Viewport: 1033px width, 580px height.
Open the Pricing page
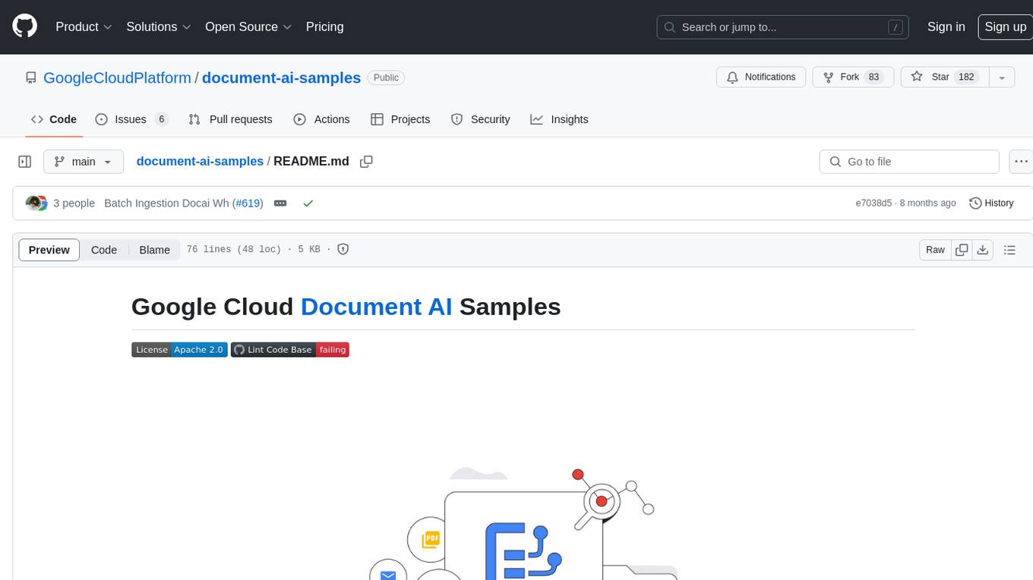coord(324,27)
